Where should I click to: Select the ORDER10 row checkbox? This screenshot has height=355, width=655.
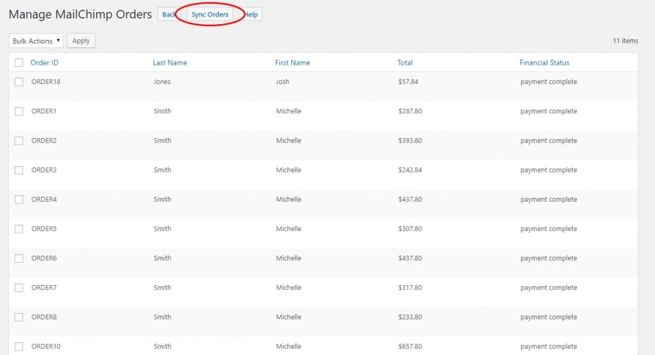coord(19,347)
